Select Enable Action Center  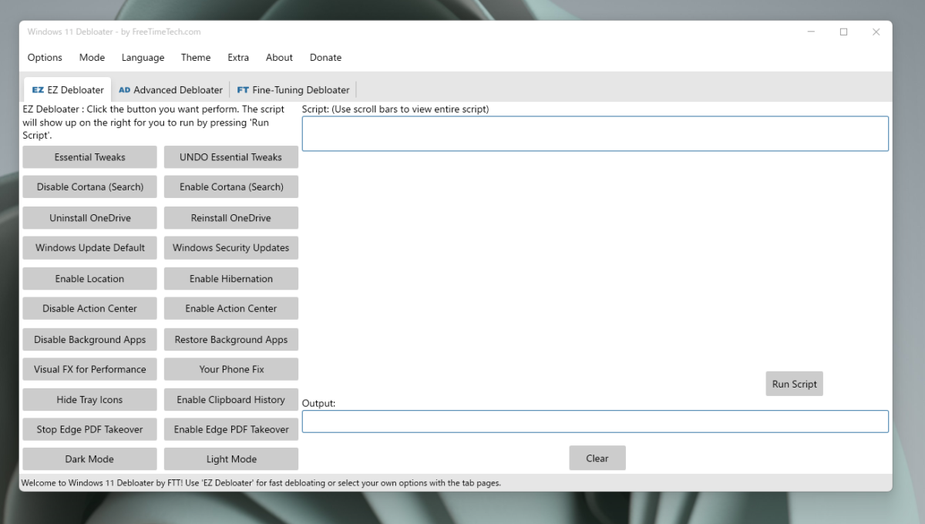pos(231,308)
